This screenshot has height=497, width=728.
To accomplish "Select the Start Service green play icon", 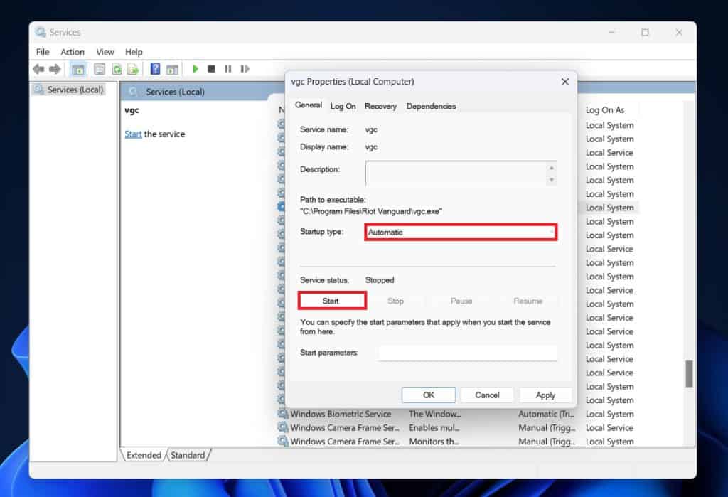I will pyautogui.click(x=196, y=69).
